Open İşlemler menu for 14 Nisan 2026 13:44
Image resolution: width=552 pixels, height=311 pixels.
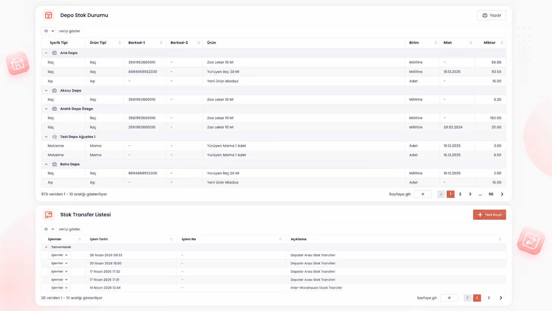pos(59,288)
